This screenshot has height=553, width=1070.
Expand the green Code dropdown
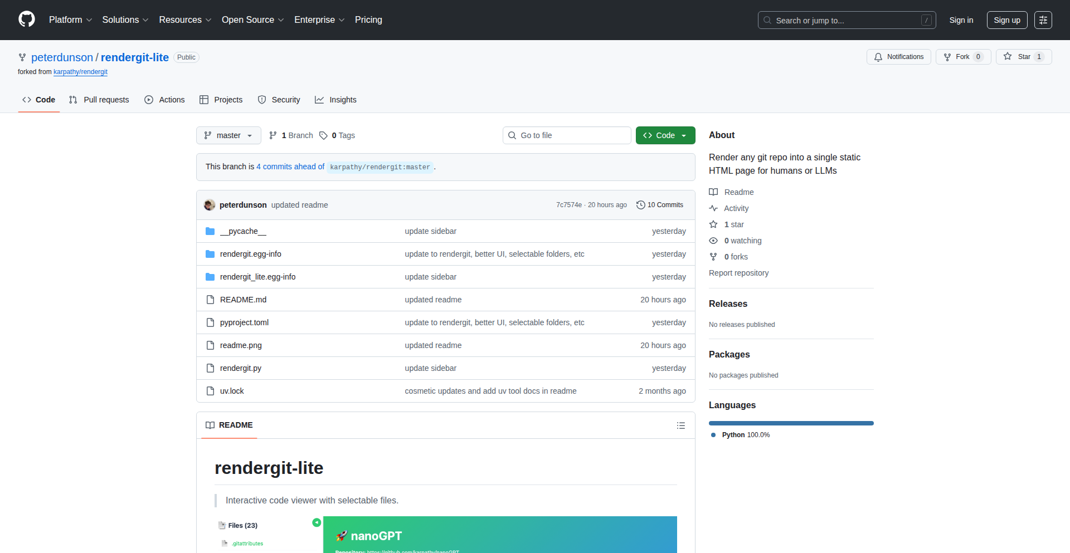tap(665, 135)
